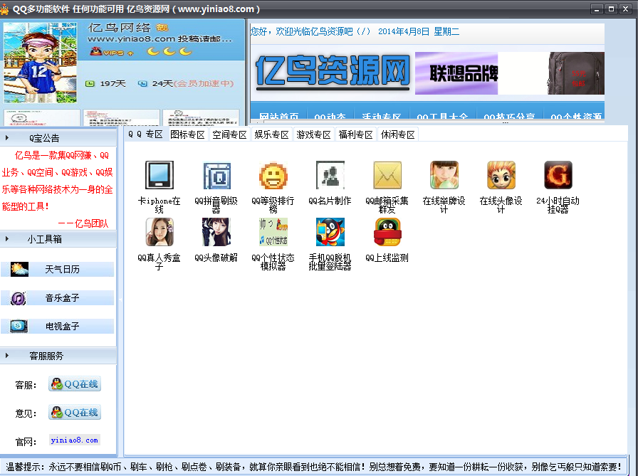
Task: Switch to the 空间专区 tab
Action: coord(229,134)
